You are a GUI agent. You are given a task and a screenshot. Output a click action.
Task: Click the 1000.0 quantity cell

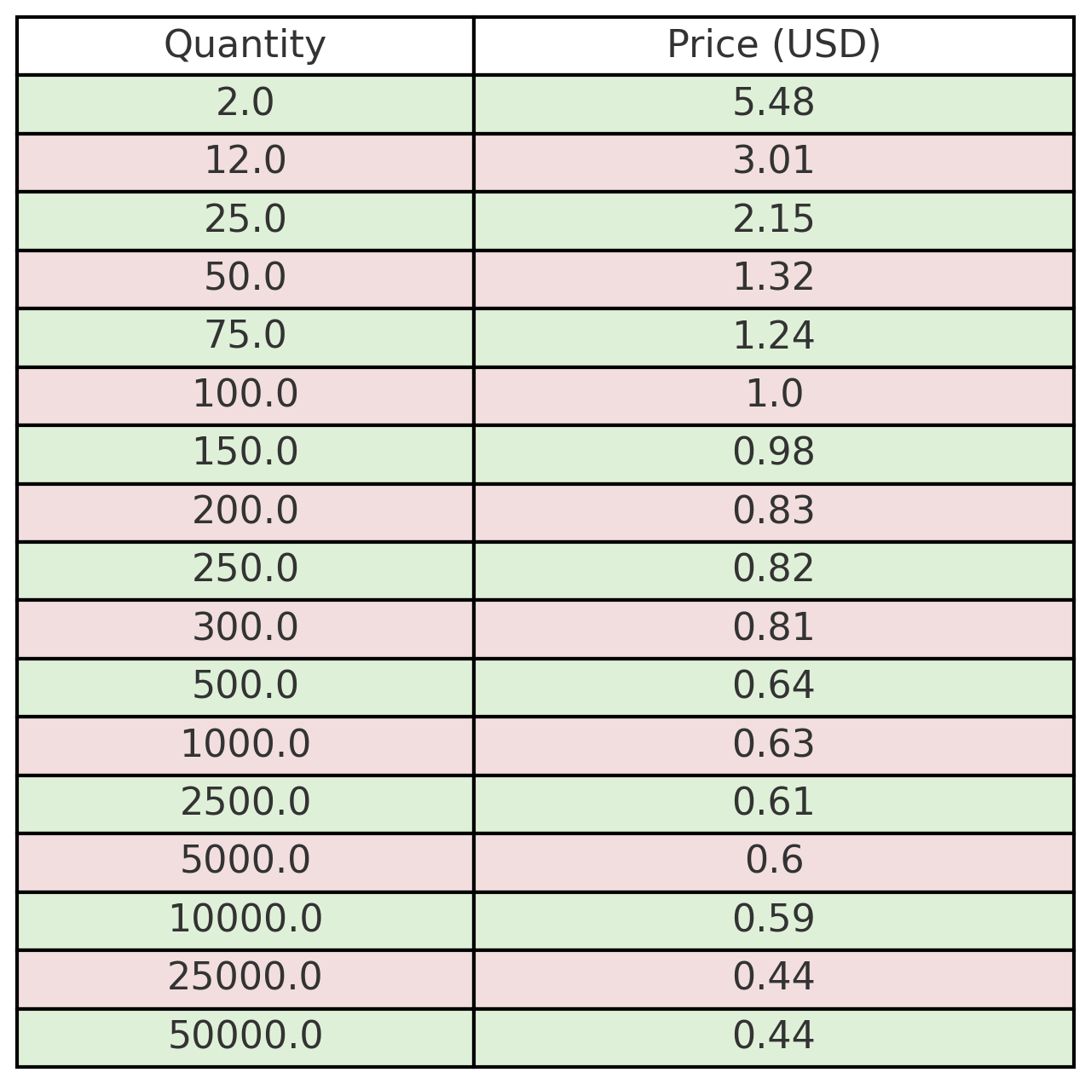point(245,747)
